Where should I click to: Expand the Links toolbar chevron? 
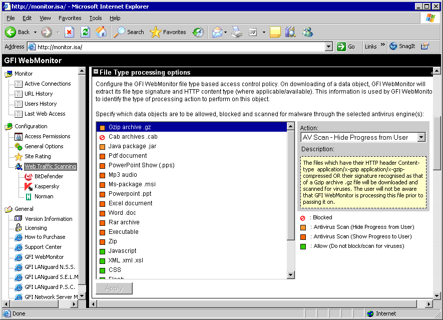coord(382,45)
